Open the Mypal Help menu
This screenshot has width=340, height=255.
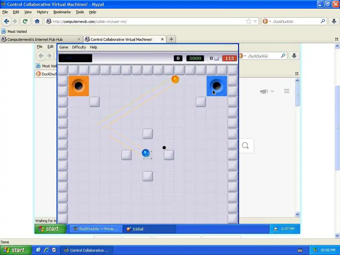[93, 12]
